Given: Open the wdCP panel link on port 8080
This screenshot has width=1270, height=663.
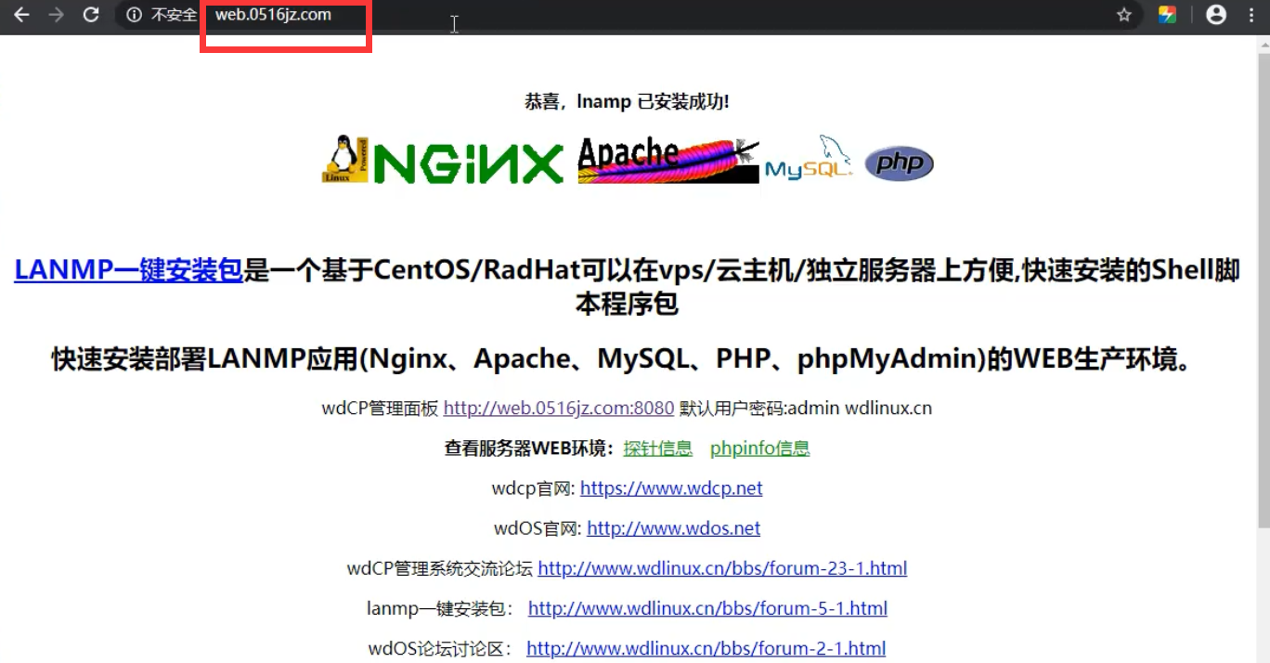Looking at the screenshot, I should pos(558,409).
